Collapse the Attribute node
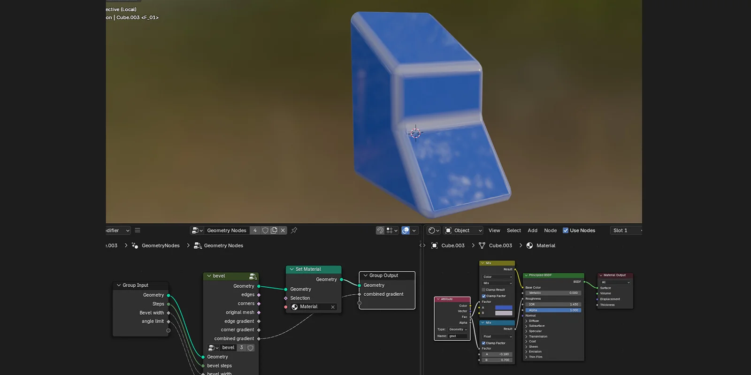This screenshot has width=751, height=375. tap(438, 299)
